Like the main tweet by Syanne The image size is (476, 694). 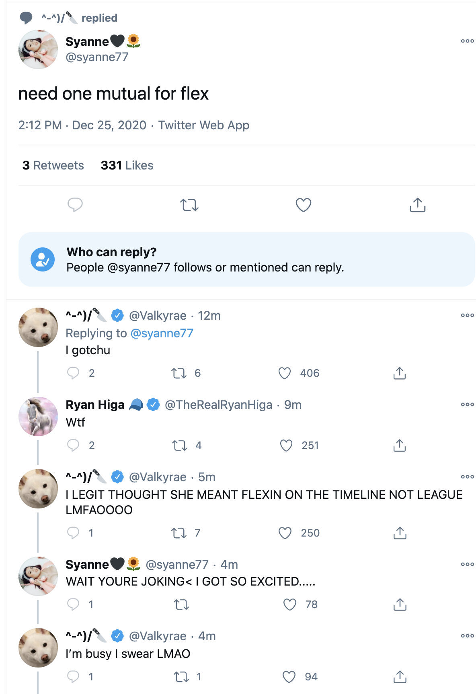(304, 205)
